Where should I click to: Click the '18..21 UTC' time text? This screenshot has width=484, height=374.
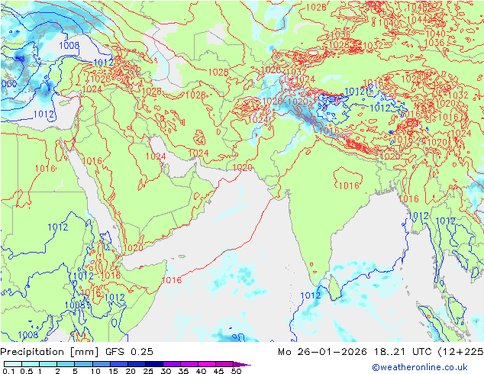[x=403, y=352]
